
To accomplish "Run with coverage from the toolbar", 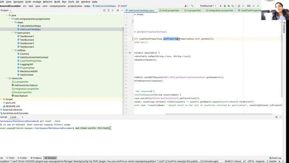I will coord(229,6).
